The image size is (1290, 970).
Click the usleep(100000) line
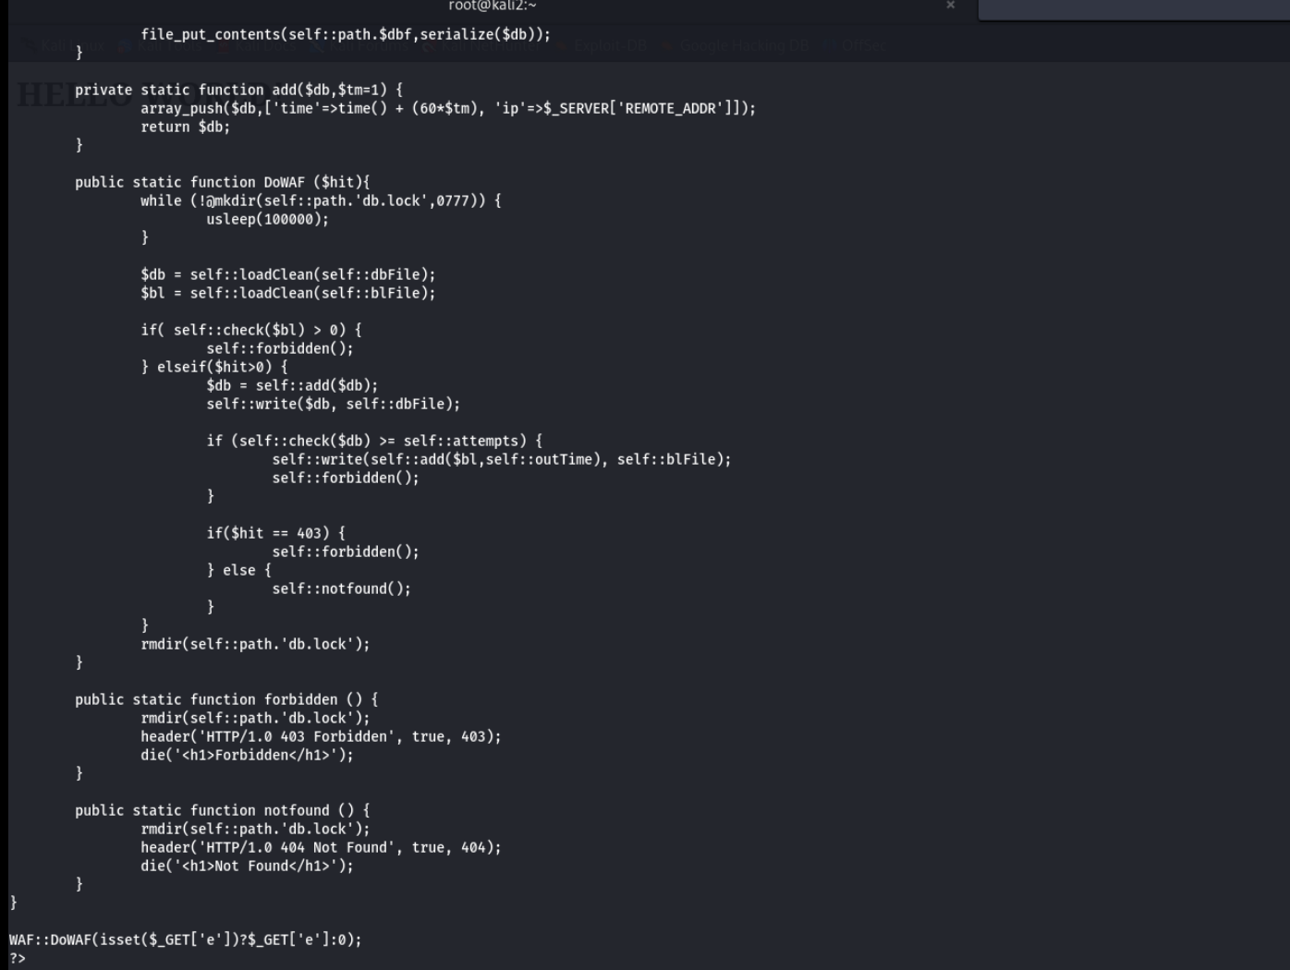pyautogui.click(x=267, y=219)
